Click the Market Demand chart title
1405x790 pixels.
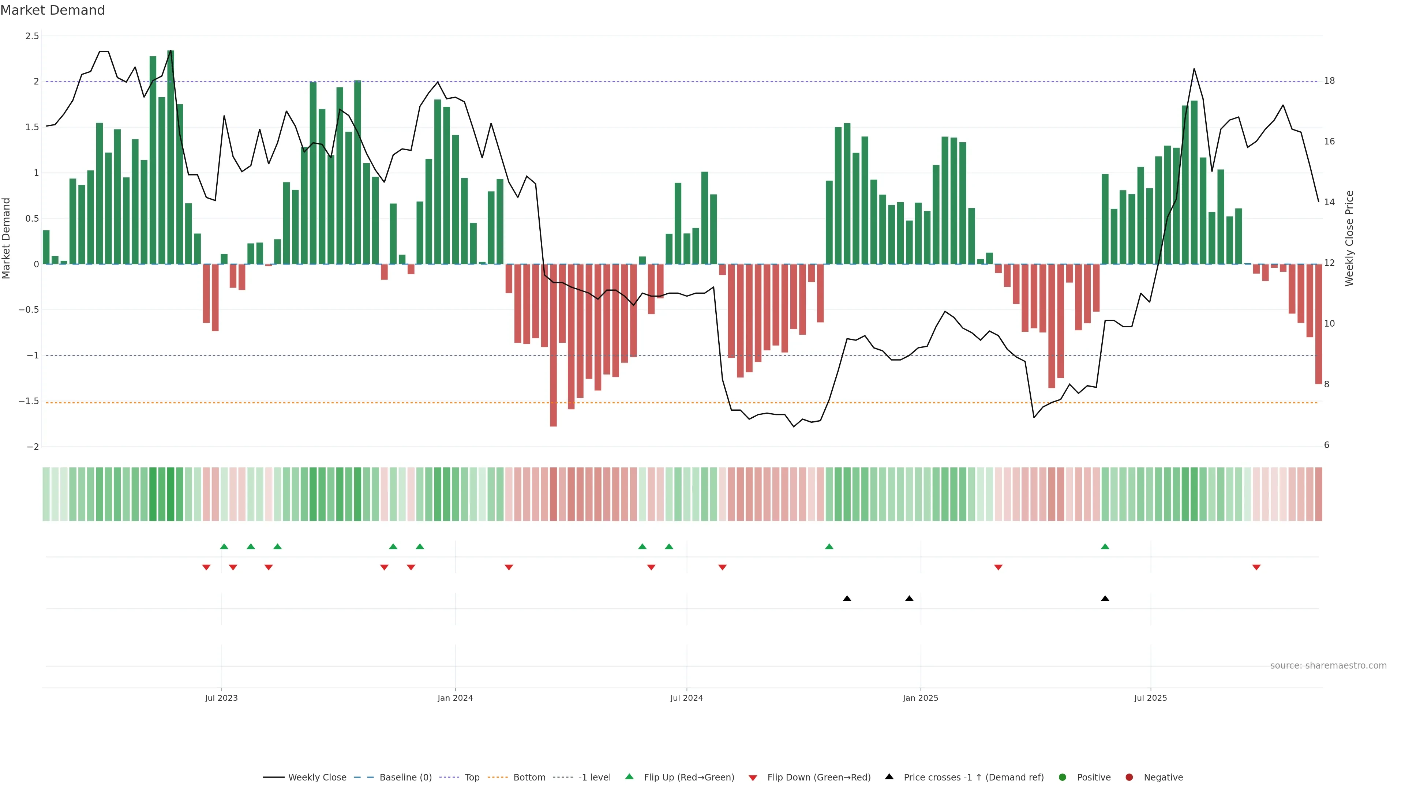52,10
